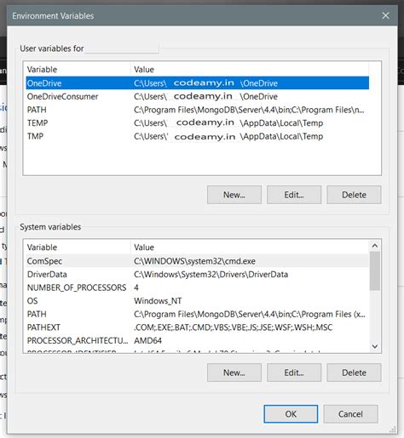This screenshot has height=438, width=404.
Task: Dismiss the dialog with Cancel
Action: [350, 414]
